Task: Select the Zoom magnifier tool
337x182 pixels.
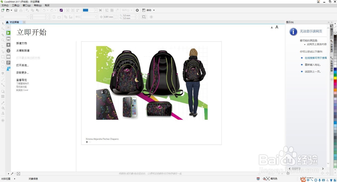Action: 3,40
